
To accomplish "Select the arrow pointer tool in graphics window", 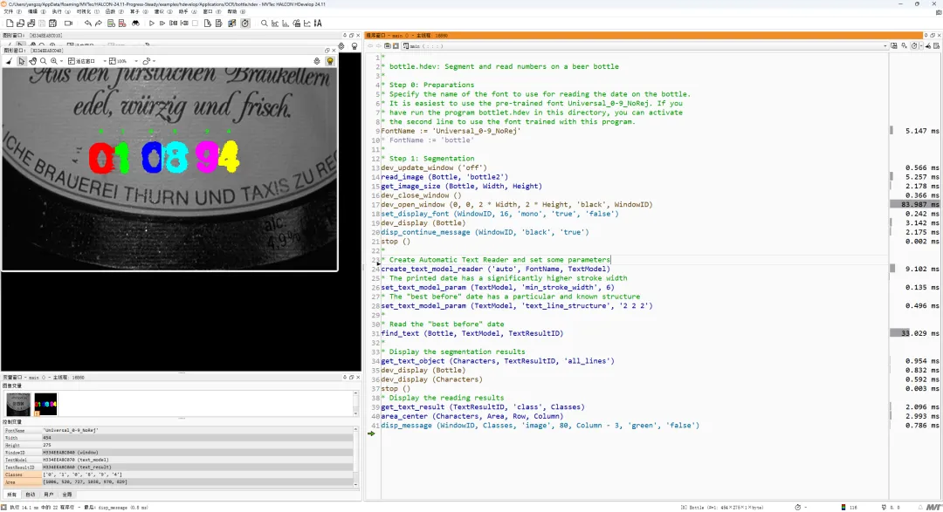I will [x=21, y=61].
